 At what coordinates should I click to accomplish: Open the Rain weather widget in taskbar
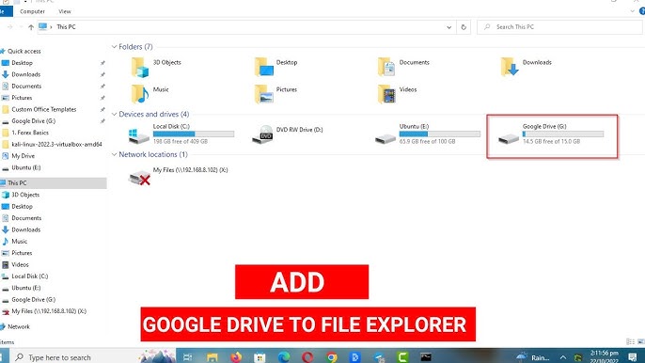point(533,357)
